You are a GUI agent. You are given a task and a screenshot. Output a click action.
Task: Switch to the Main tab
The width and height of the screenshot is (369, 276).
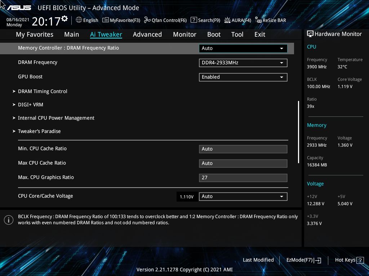point(72,34)
